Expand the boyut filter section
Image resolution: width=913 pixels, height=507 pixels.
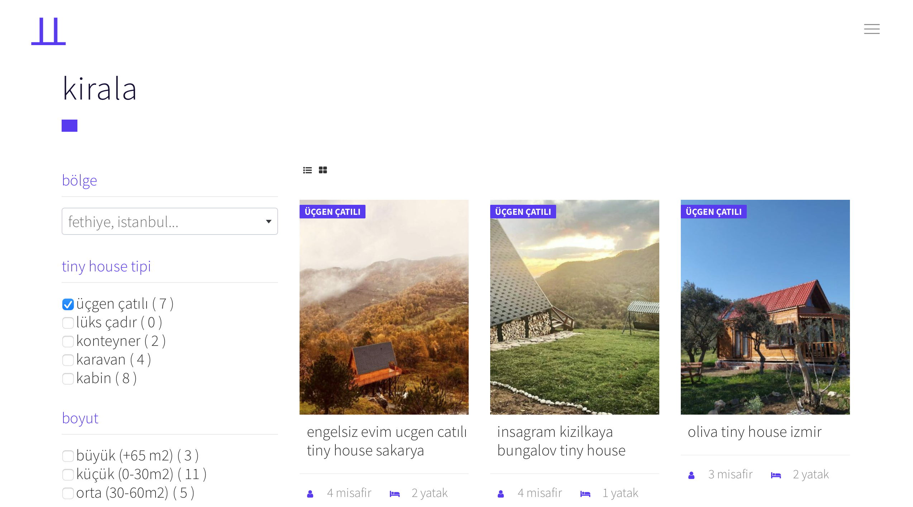(x=80, y=418)
